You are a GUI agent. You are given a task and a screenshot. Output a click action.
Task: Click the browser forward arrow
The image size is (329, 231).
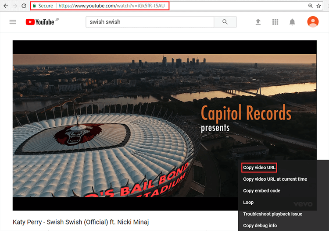tap(15, 6)
